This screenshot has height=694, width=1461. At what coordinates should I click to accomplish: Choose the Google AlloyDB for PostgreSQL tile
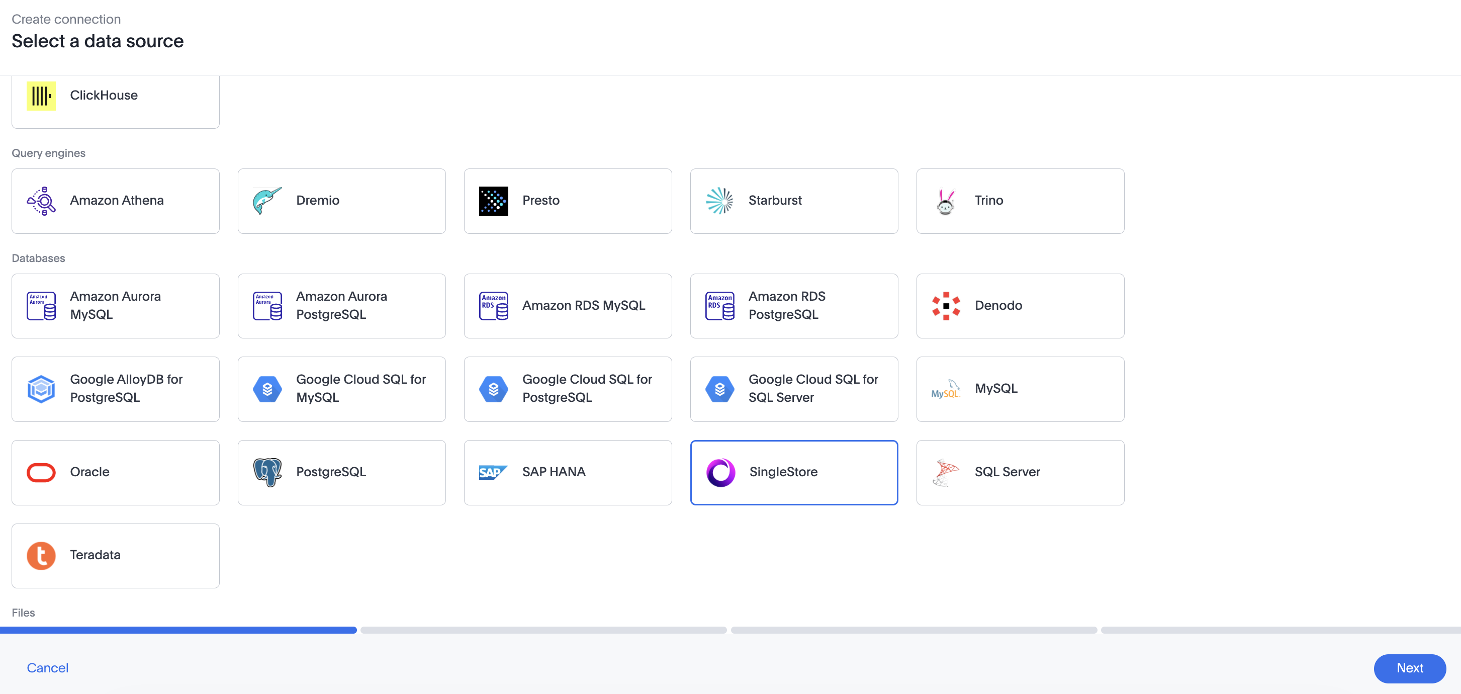115,389
